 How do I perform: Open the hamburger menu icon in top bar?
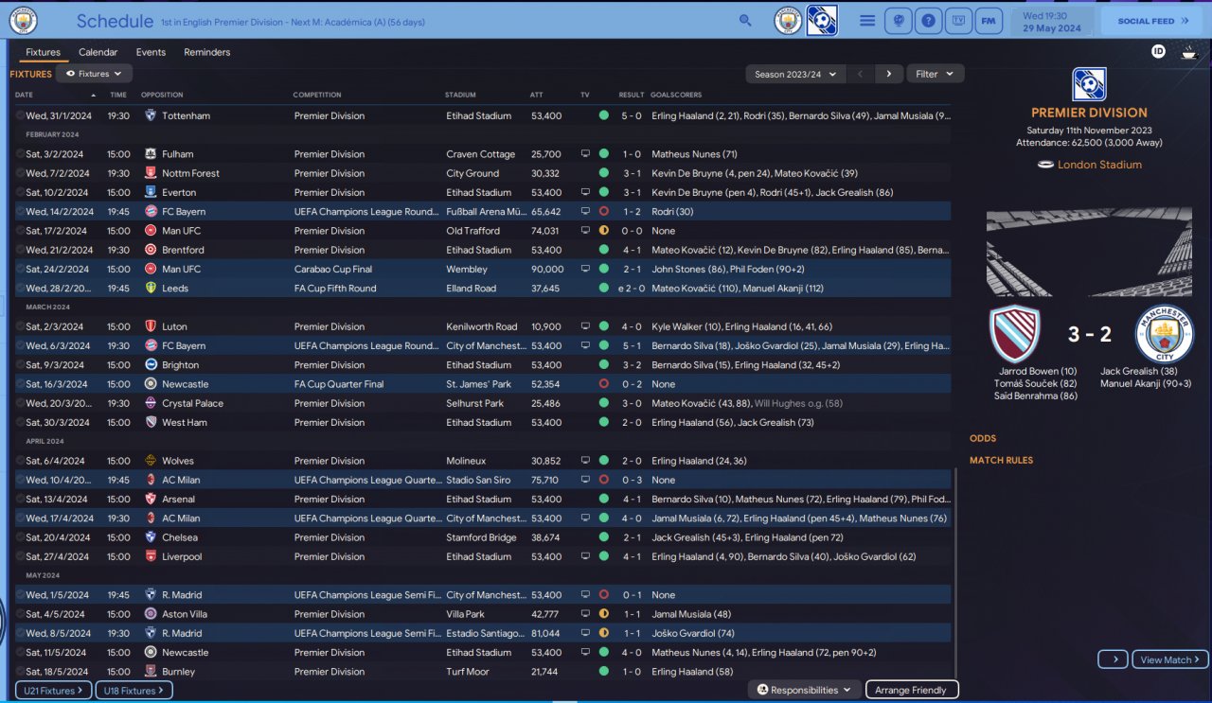866,21
